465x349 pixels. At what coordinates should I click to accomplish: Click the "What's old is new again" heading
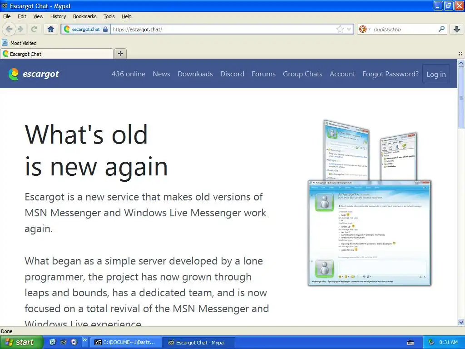(x=96, y=150)
